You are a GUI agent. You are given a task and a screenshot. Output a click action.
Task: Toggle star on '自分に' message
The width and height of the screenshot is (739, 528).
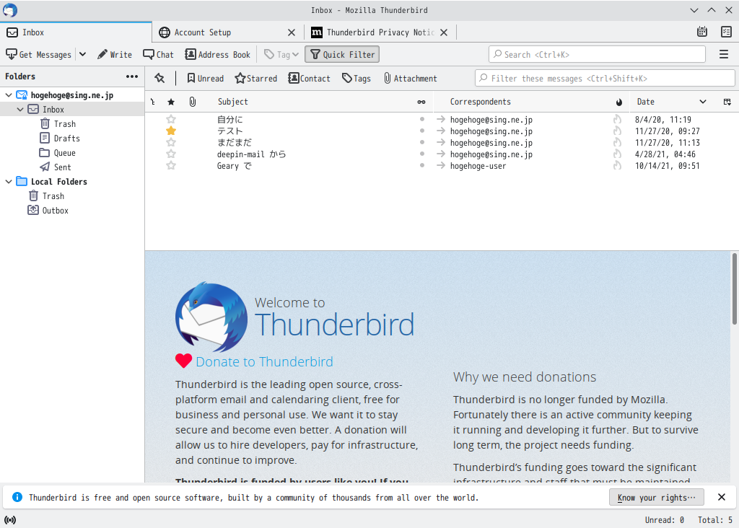tap(171, 120)
